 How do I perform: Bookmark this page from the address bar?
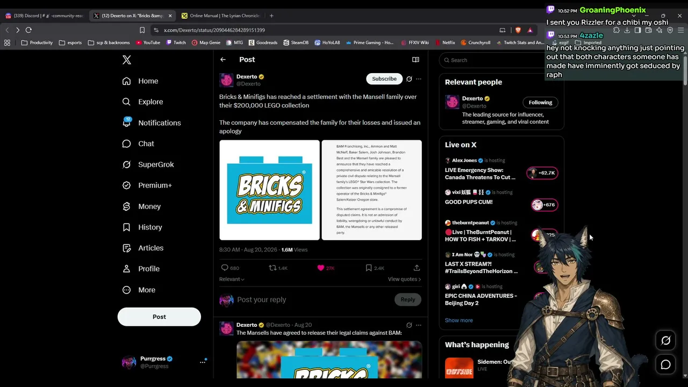tap(142, 30)
